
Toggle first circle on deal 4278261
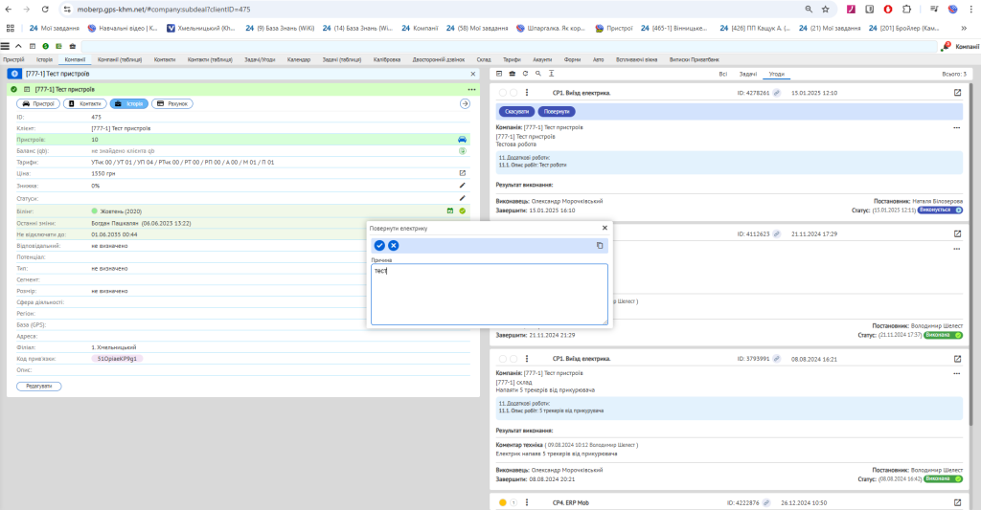502,93
